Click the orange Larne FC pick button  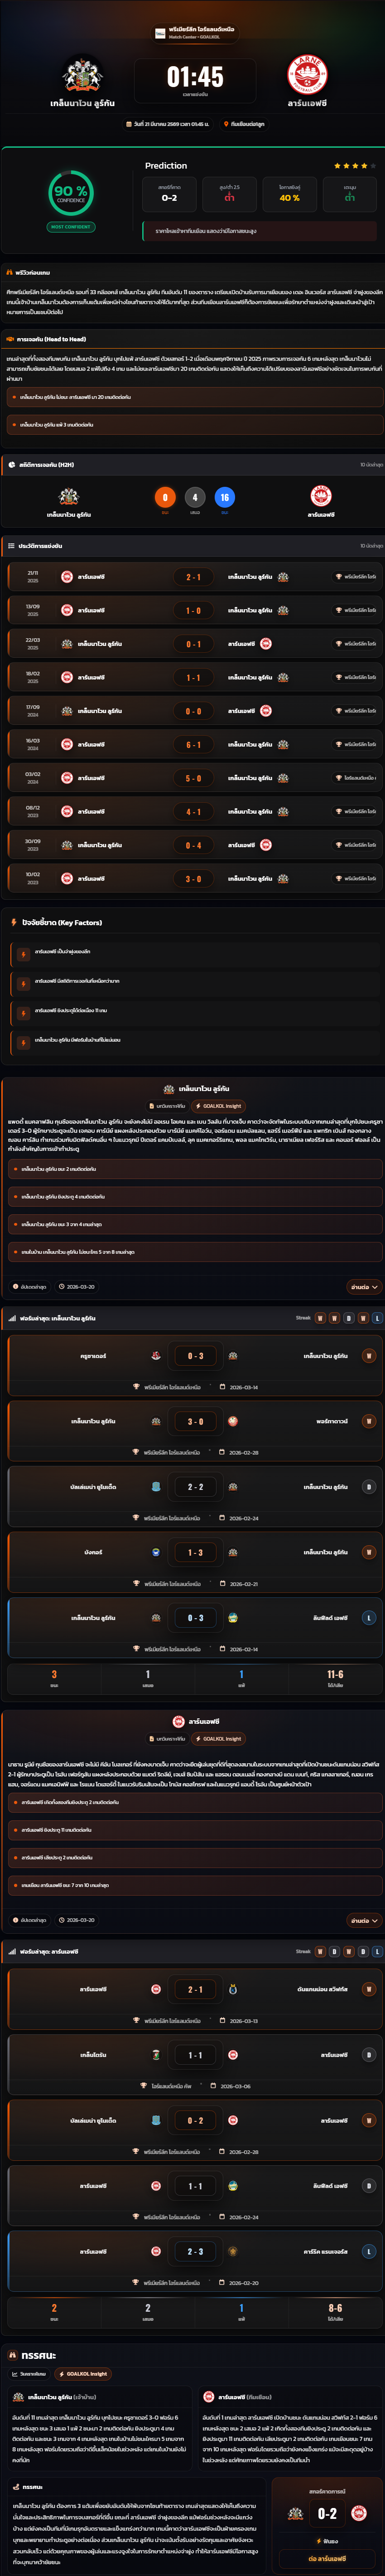click(x=327, y=2558)
